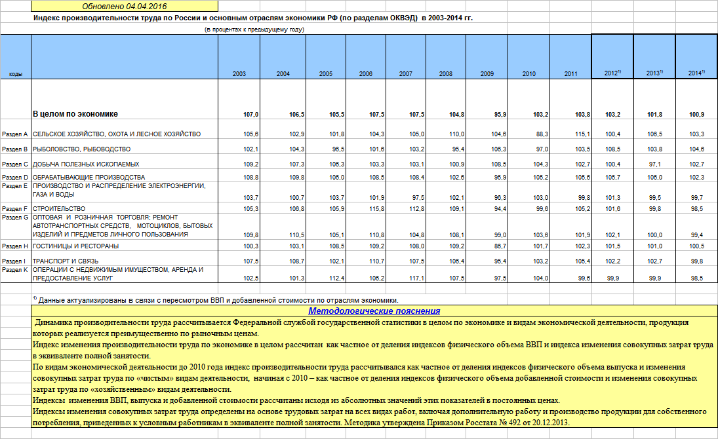Image resolution: width=718 pixels, height=439 pixels.
Task: Select the (в процентах к предыдущему году) note
Action: click(254, 29)
